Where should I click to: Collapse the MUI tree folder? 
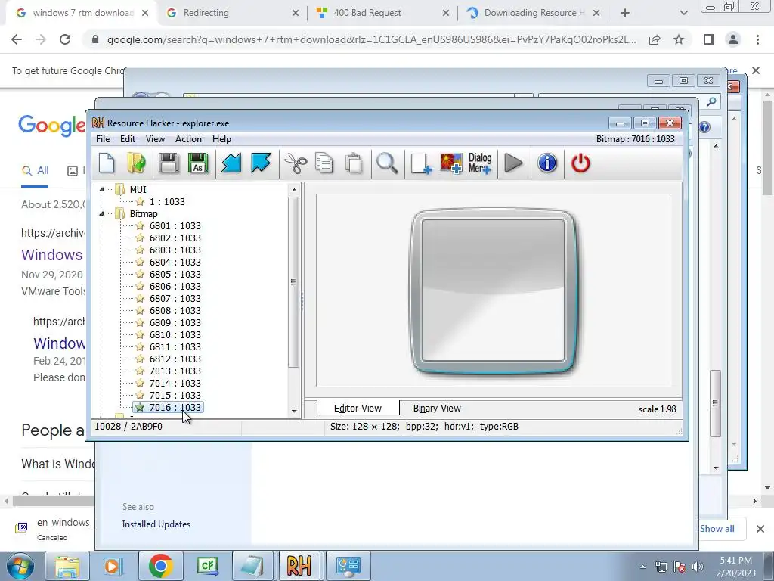[x=102, y=190]
